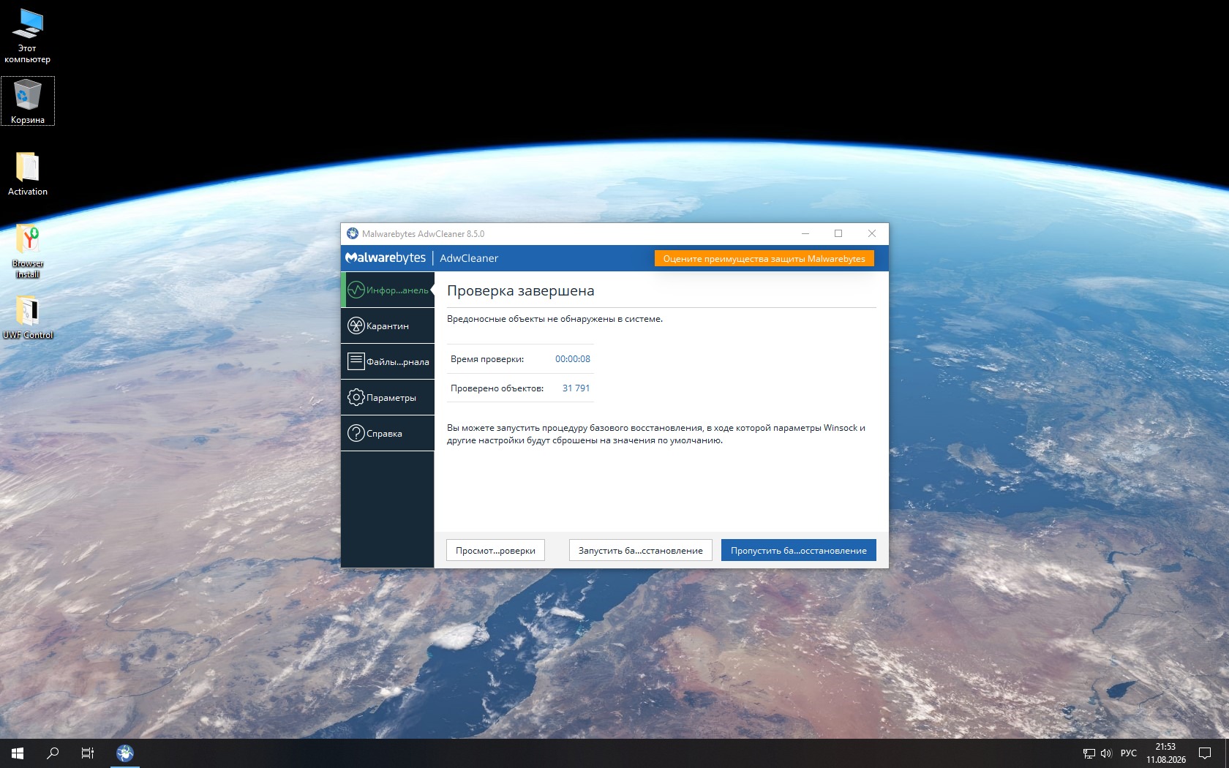Click the РУС language indicator
The image size is (1229, 768).
pos(1129,753)
